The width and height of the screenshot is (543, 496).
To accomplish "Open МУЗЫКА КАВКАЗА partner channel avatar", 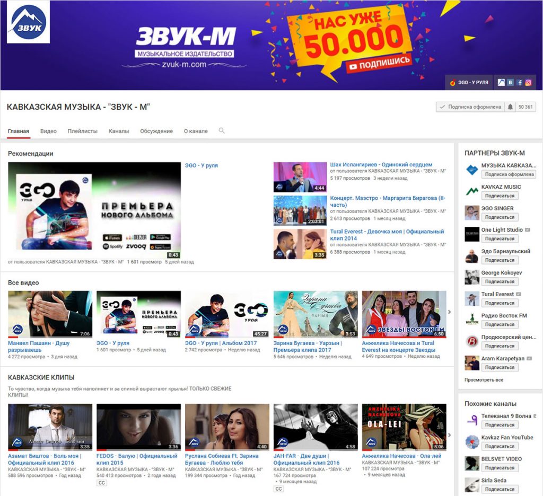I will pyautogui.click(x=472, y=170).
